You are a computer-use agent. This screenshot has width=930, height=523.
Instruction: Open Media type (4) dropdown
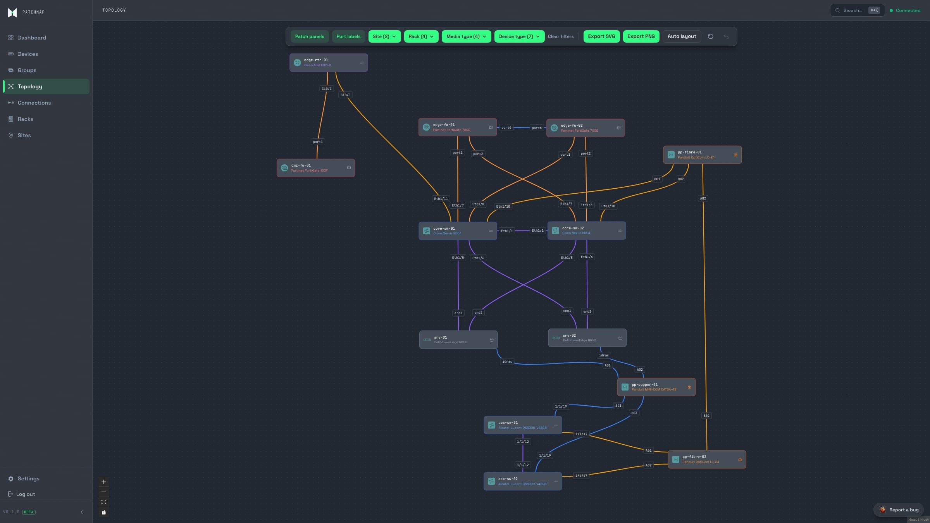tap(466, 36)
